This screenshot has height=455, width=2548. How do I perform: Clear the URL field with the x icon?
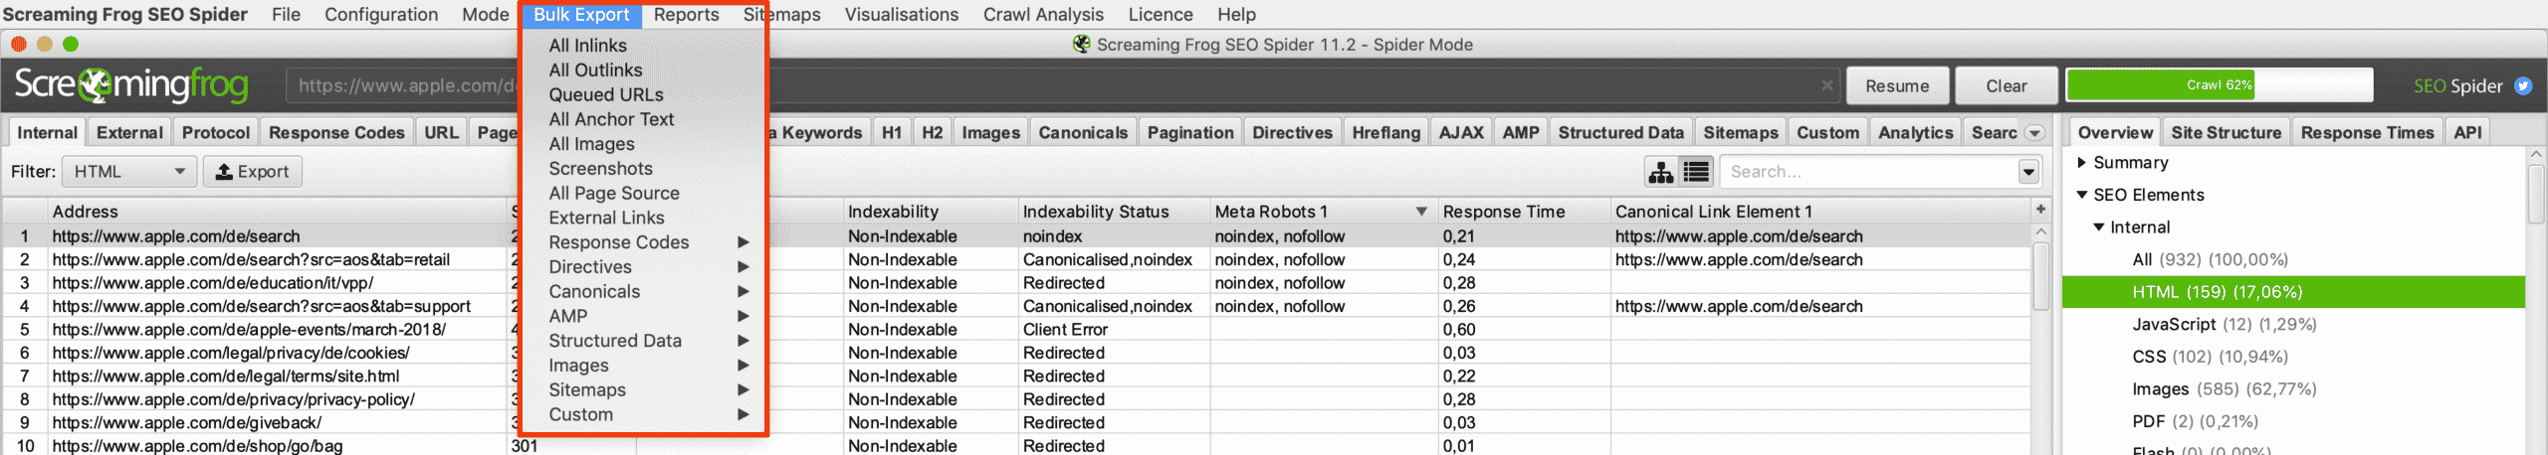[x=1826, y=85]
